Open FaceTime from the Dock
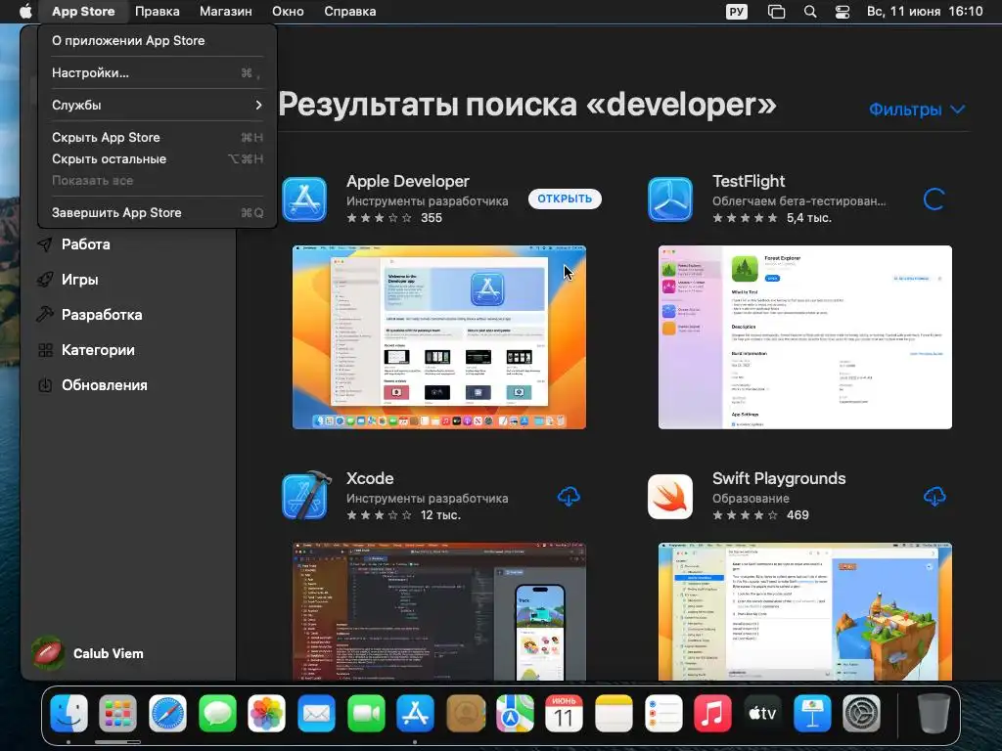This screenshot has height=751, width=1002. click(x=366, y=713)
